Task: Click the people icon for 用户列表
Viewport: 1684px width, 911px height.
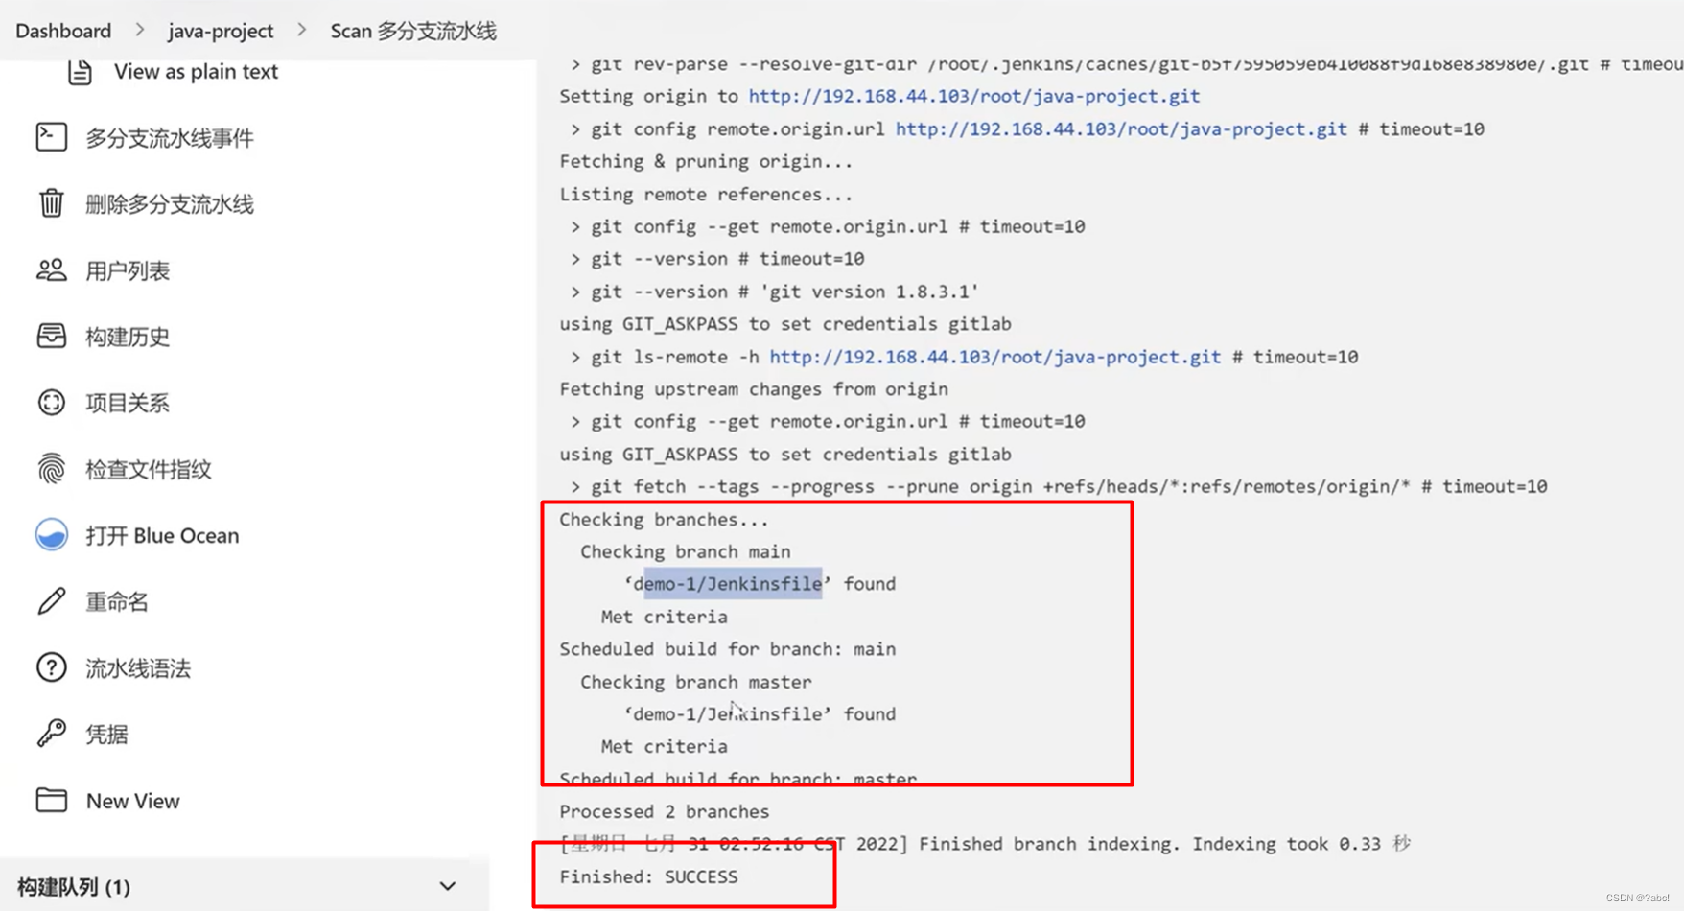Action: (x=52, y=269)
